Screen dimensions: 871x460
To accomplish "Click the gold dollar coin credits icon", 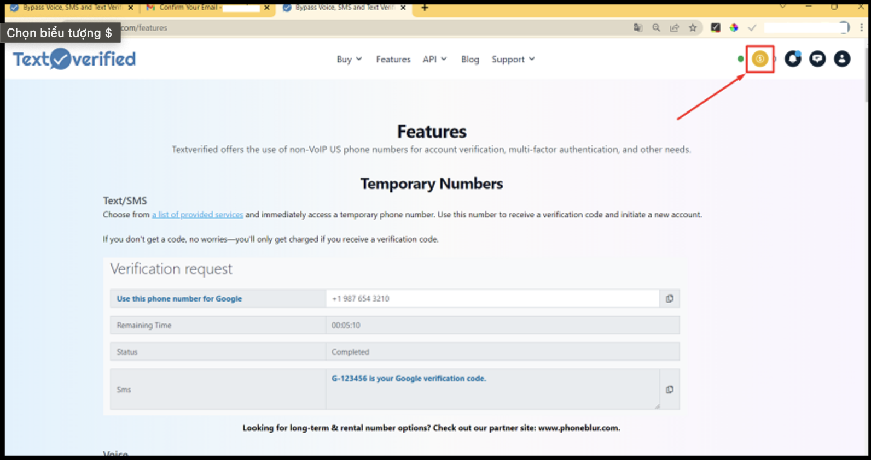I will click(760, 59).
